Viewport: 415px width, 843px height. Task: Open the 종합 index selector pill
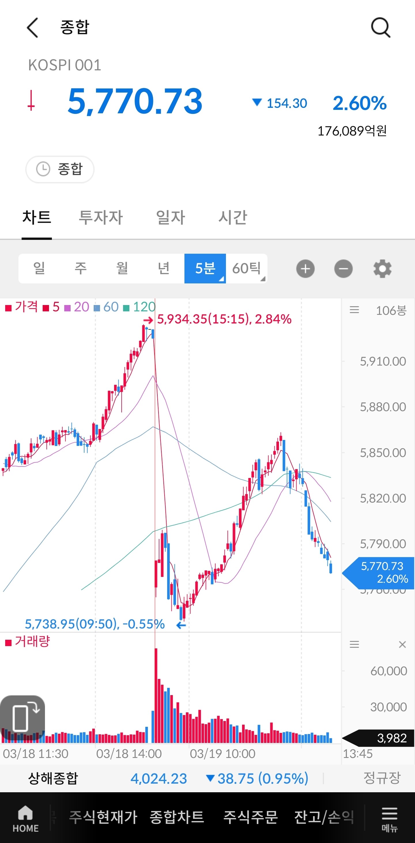coord(60,169)
